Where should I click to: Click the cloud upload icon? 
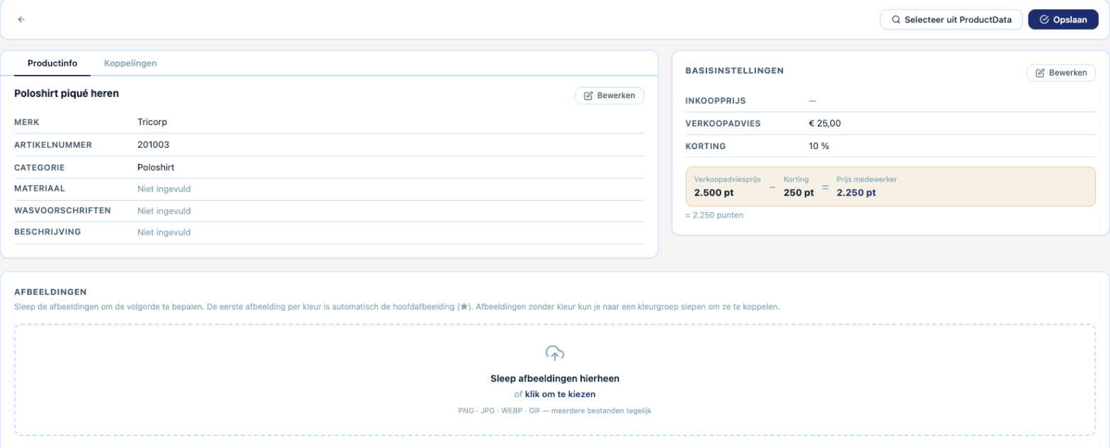coord(555,353)
